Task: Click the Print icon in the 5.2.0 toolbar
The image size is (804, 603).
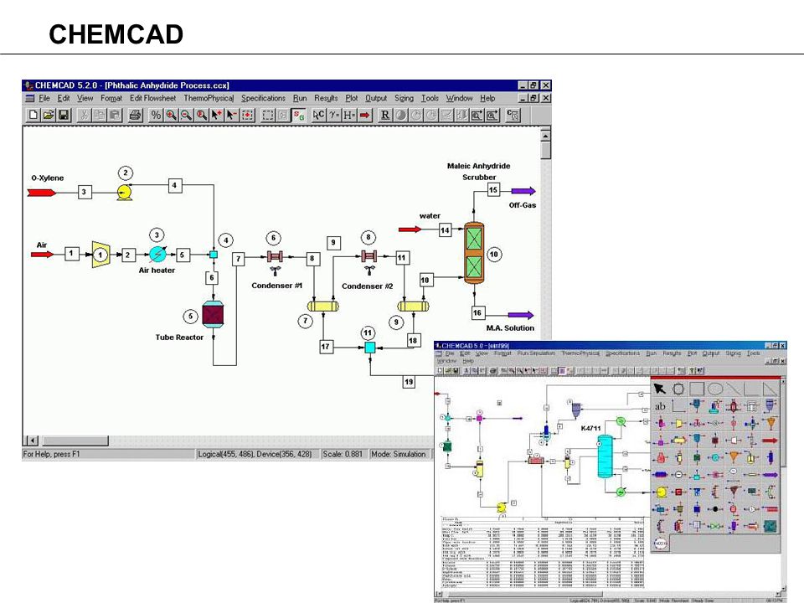Action: pos(135,115)
